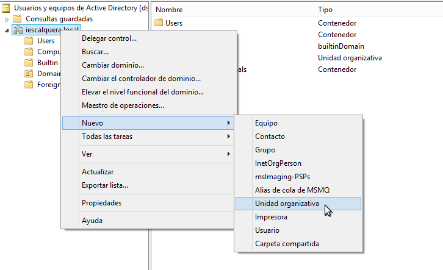Image resolution: width=443 pixels, height=270 pixels.
Task: Select the Nuevo menu item
Action: pyautogui.click(x=148, y=123)
